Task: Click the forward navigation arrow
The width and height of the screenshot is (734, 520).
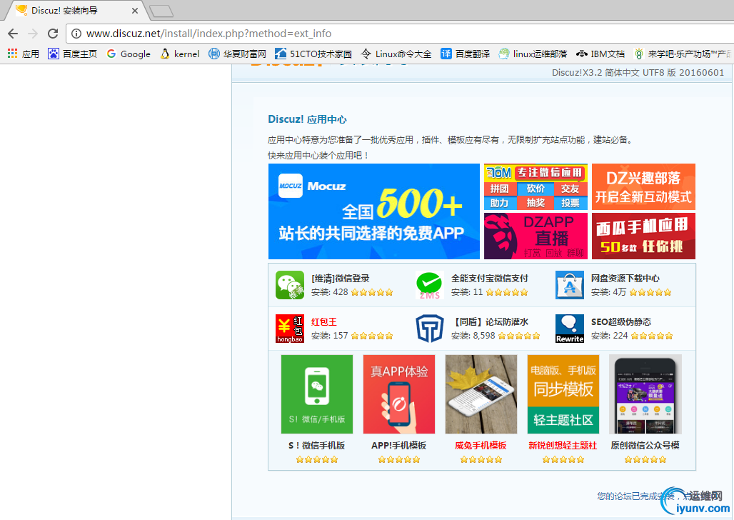Action: click(33, 34)
